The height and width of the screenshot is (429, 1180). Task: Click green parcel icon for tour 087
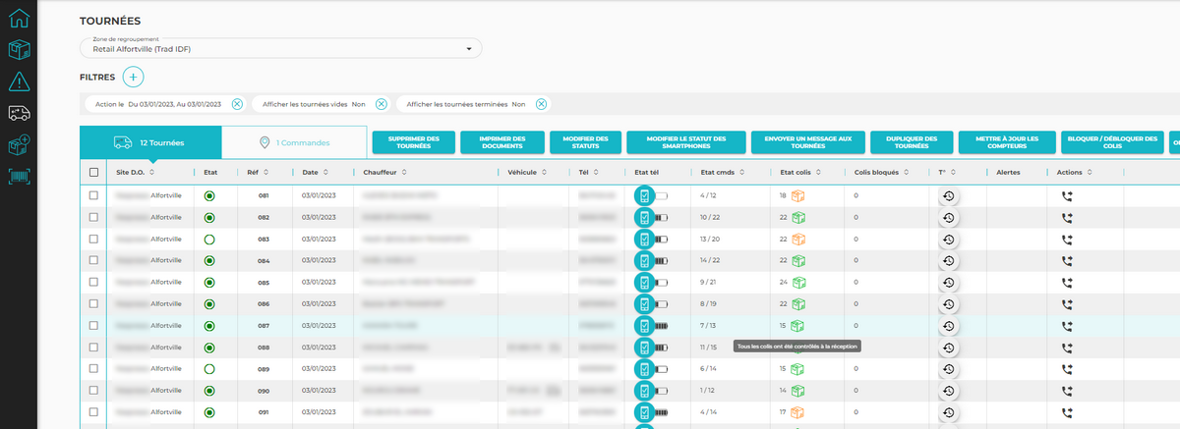(797, 326)
